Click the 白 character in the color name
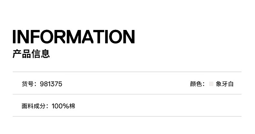The image size is (255, 134). click(230, 84)
